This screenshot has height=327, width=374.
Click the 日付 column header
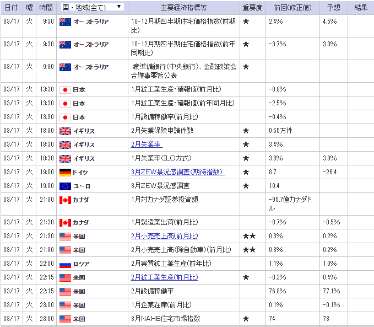coord(12,8)
